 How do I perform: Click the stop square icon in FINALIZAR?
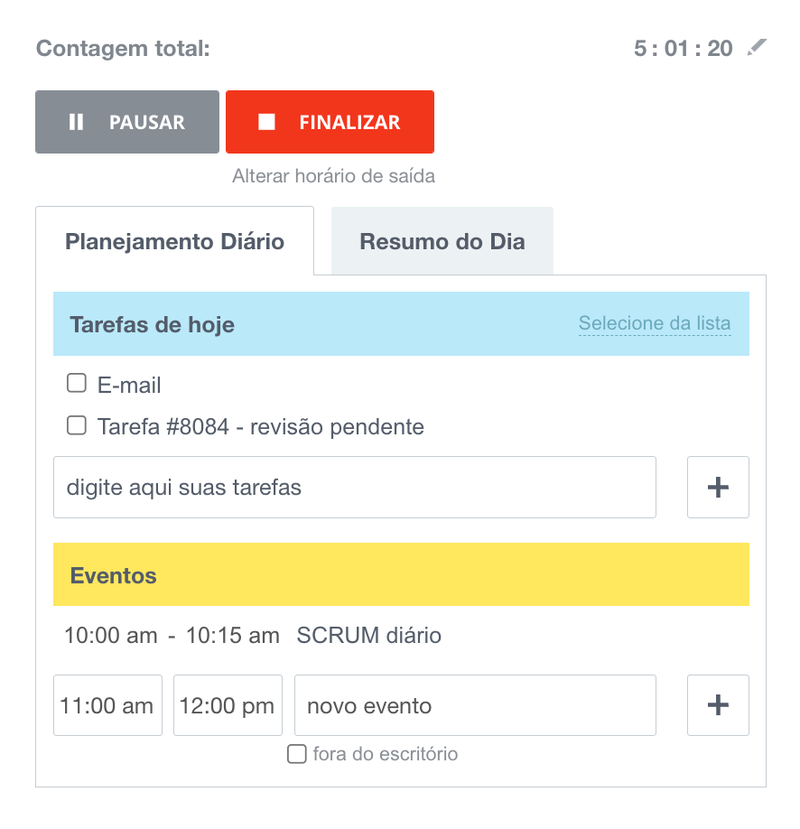(266, 121)
